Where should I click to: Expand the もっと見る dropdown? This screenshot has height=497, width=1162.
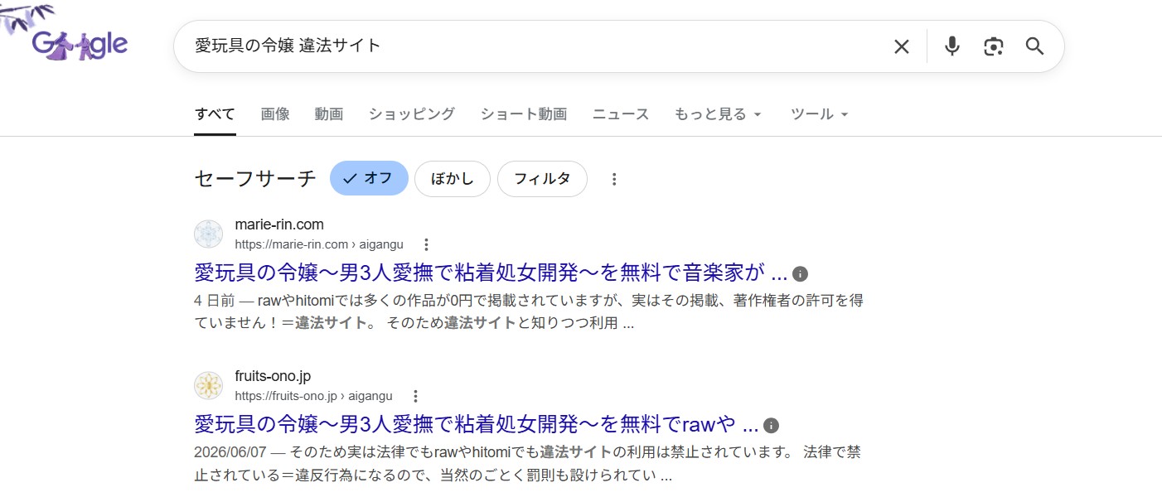click(718, 114)
